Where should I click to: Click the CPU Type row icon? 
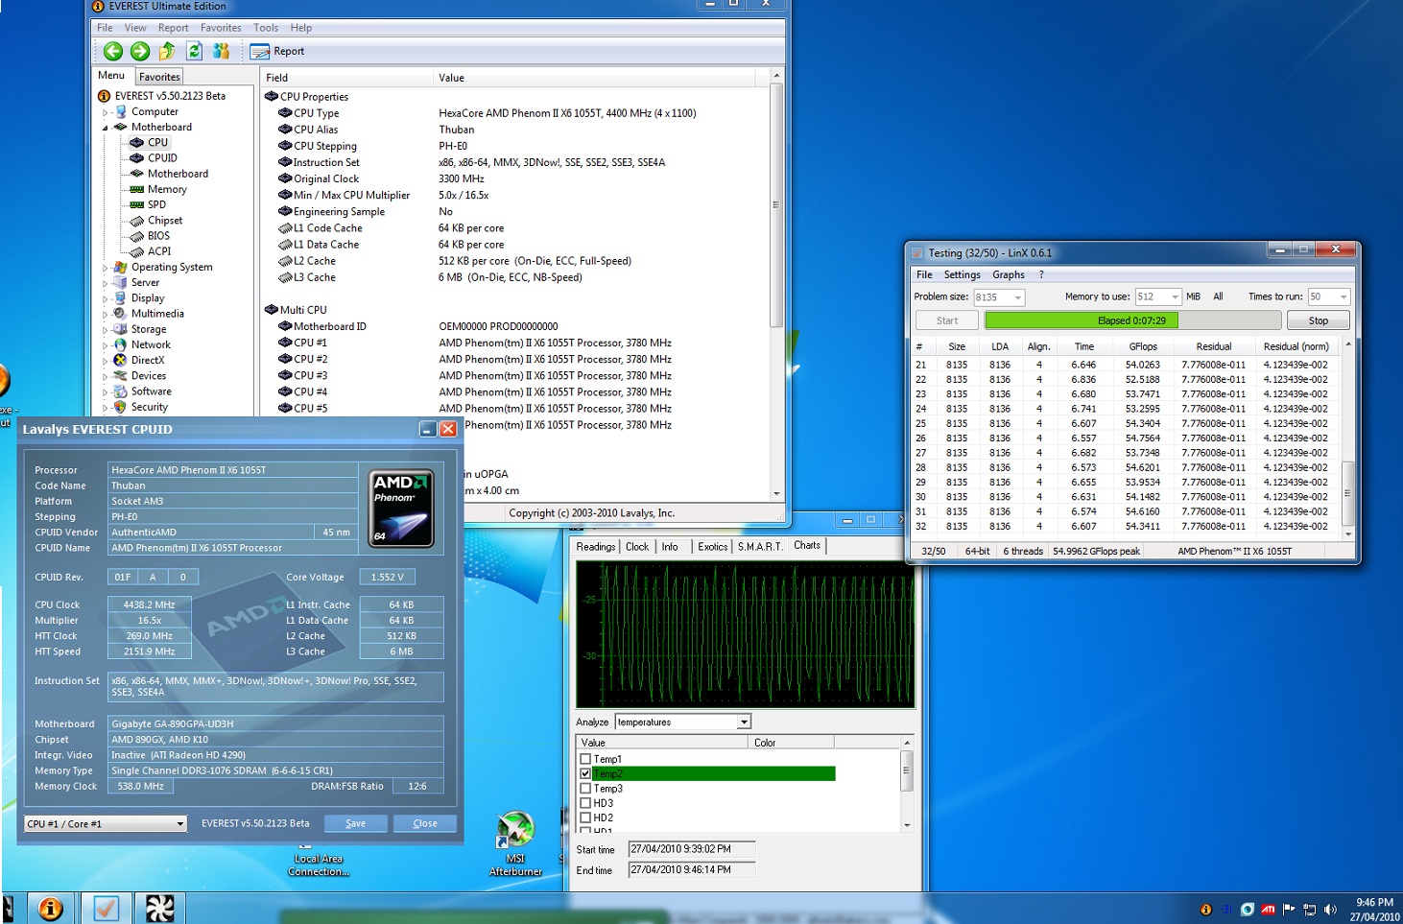285,113
